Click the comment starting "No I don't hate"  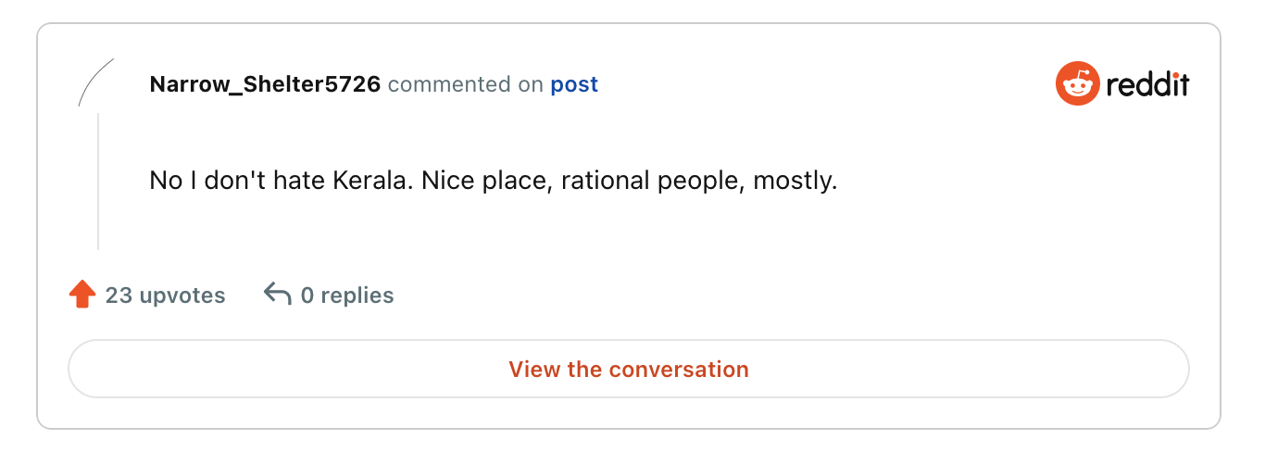(x=494, y=180)
